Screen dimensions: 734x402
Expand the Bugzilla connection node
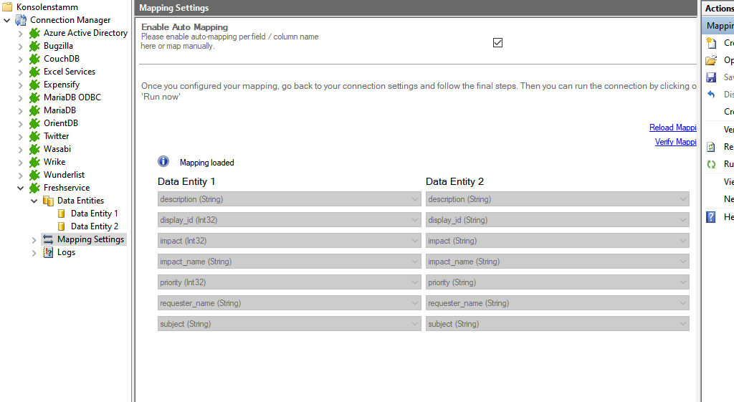pyautogui.click(x=20, y=46)
